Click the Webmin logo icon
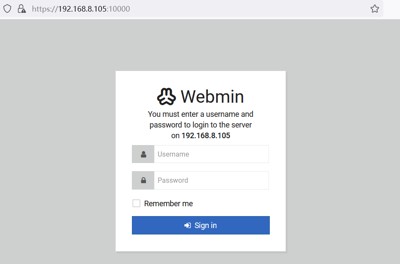The image size is (400, 264). click(166, 97)
